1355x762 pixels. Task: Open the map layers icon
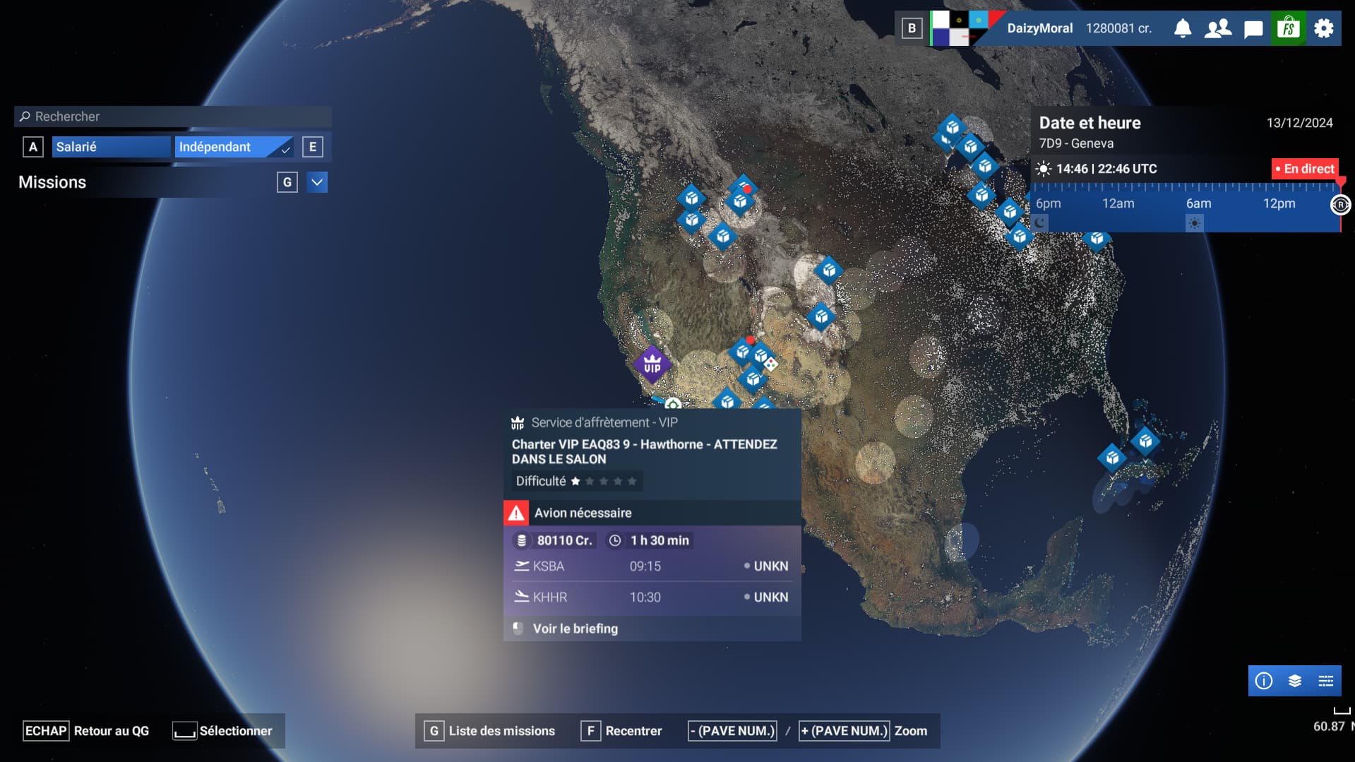1295,681
